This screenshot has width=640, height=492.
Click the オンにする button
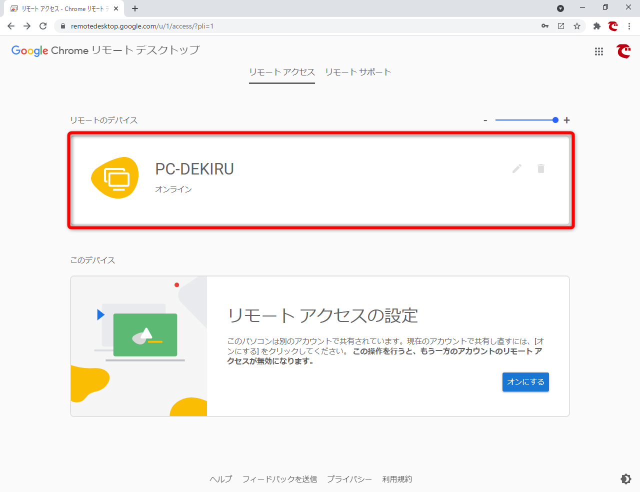[525, 382]
